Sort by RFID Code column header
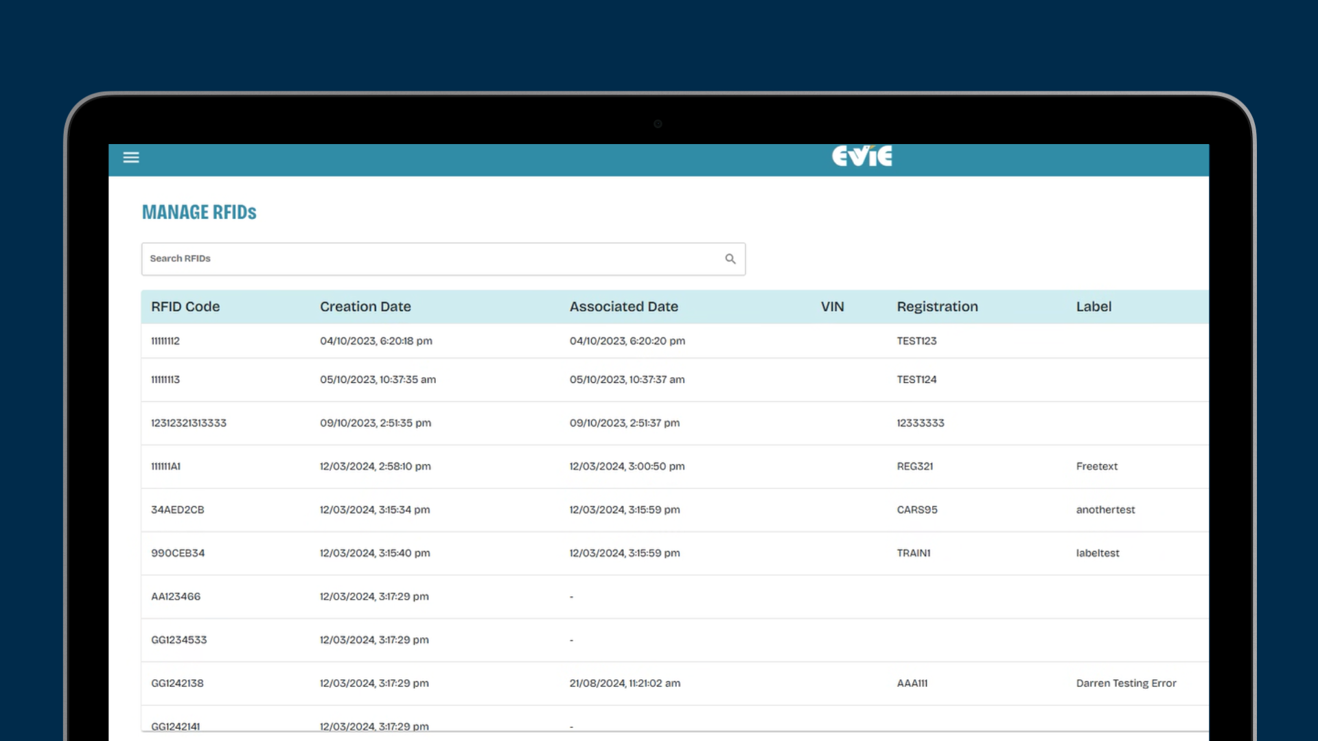Image resolution: width=1318 pixels, height=741 pixels. pos(185,307)
